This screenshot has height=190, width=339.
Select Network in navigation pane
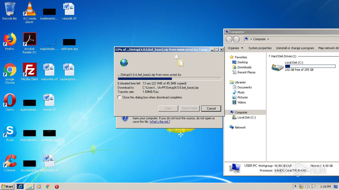pyautogui.click(x=240, y=127)
